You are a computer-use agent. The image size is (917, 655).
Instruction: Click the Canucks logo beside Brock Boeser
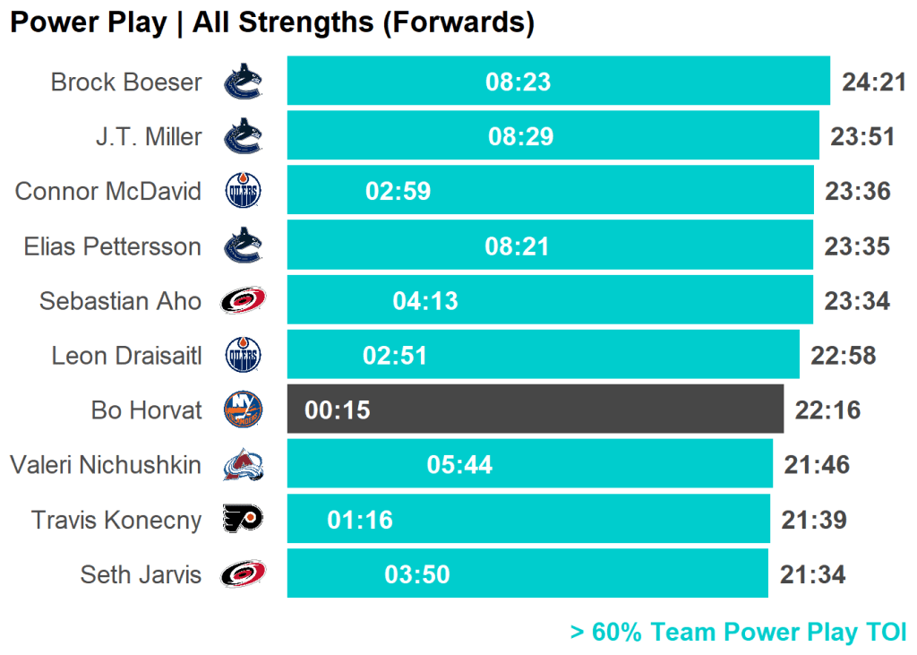point(243,82)
